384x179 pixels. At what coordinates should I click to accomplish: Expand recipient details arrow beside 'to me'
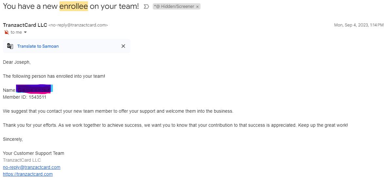pyautogui.click(x=25, y=32)
